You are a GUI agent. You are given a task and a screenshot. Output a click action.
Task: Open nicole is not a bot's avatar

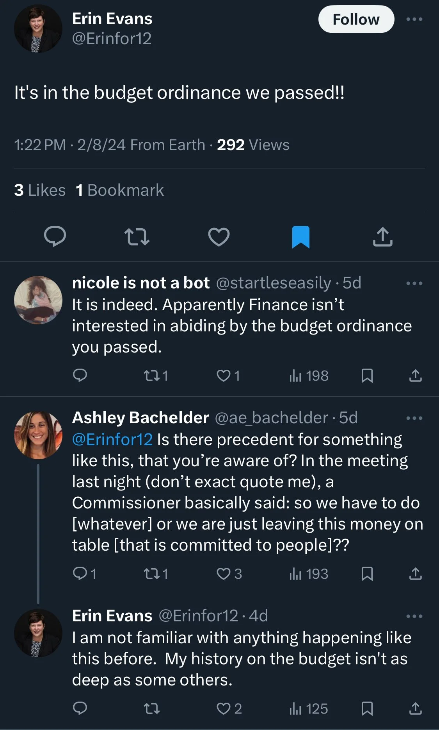(38, 300)
